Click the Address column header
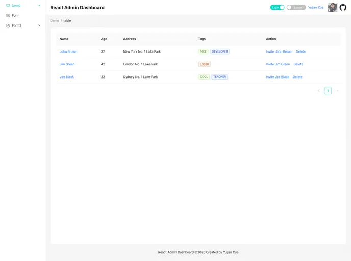This screenshot has width=351, height=261. pyautogui.click(x=130, y=39)
